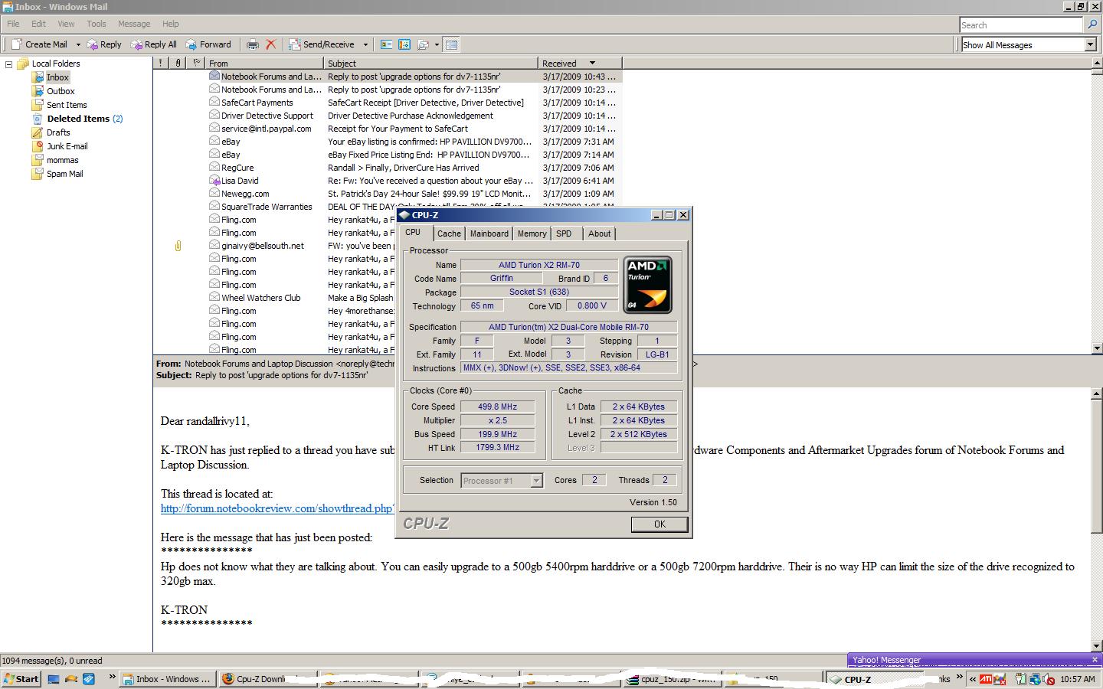1103x689 pixels.
Task: Select the Driver Detective Support email
Action: (388, 116)
